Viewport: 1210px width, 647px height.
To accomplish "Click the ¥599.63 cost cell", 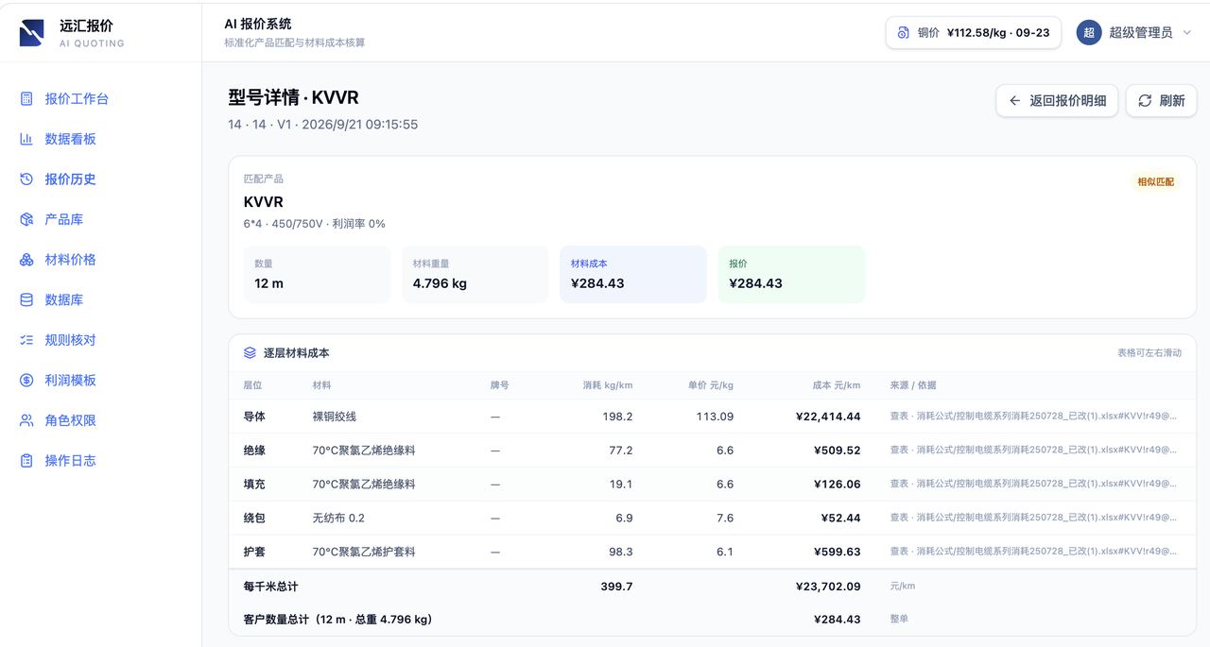I will pyautogui.click(x=837, y=552).
